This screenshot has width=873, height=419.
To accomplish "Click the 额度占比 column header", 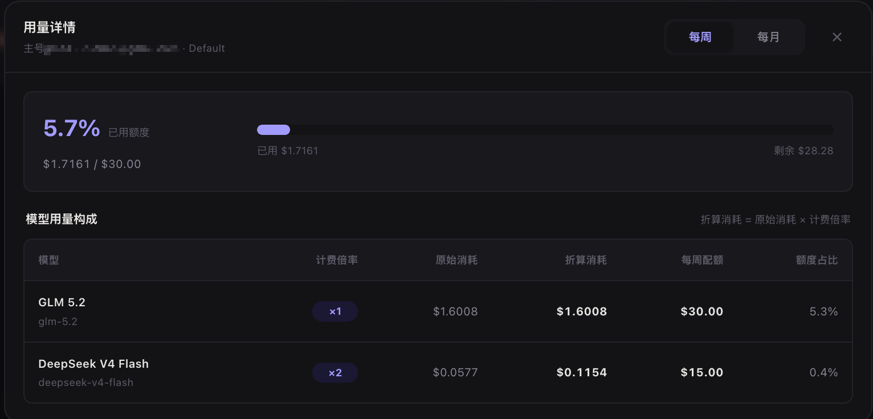I will [x=817, y=260].
